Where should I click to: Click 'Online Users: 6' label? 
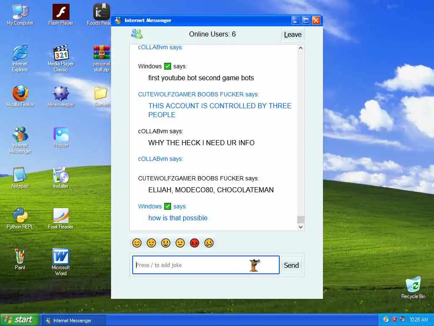pyautogui.click(x=212, y=34)
